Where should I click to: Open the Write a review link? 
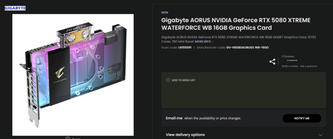click(x=290, y=66)
